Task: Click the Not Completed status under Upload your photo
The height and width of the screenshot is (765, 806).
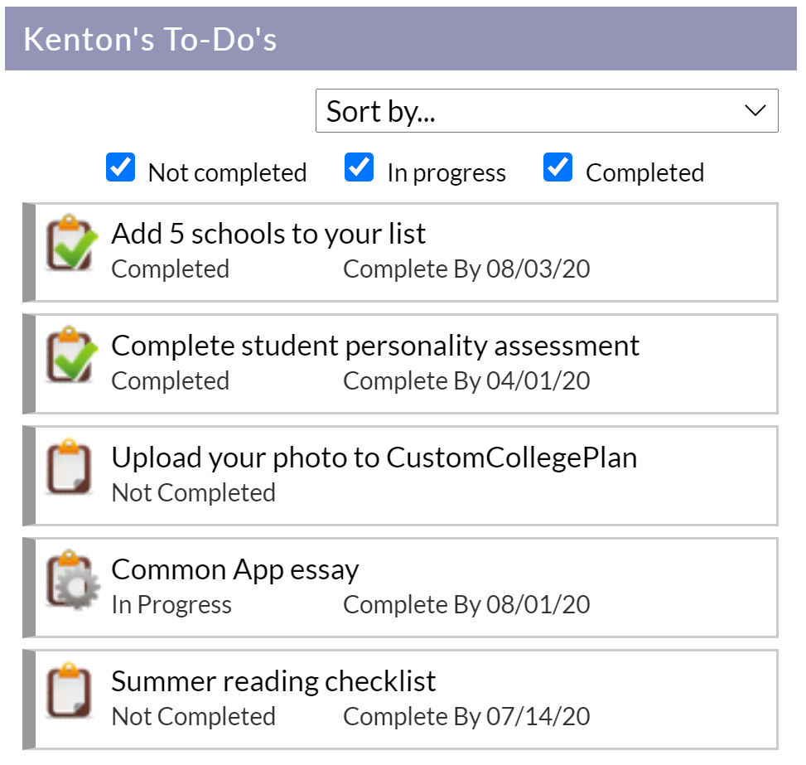Action: (194, 493)
